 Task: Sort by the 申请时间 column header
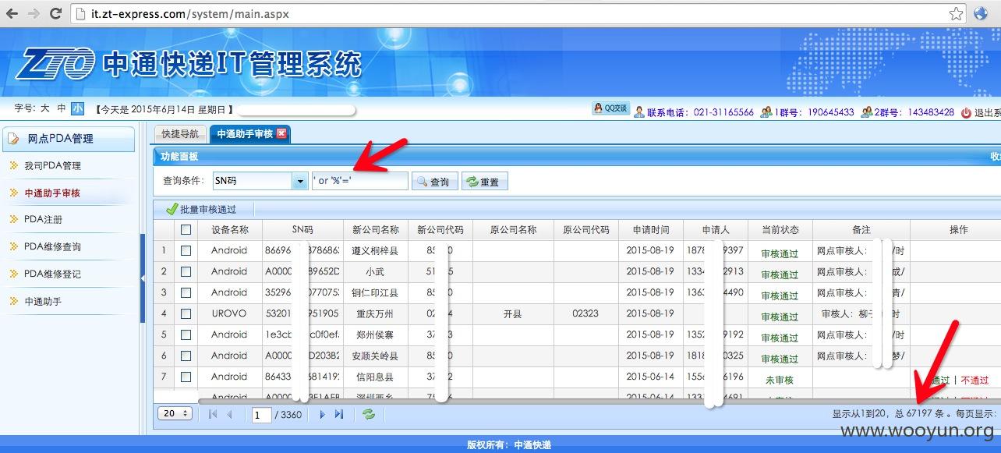coord(651,229)
